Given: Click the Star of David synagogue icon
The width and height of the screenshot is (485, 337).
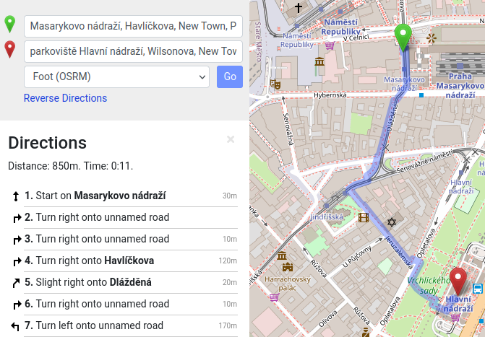Looking at the screenshot, I should tap(392, 222).
